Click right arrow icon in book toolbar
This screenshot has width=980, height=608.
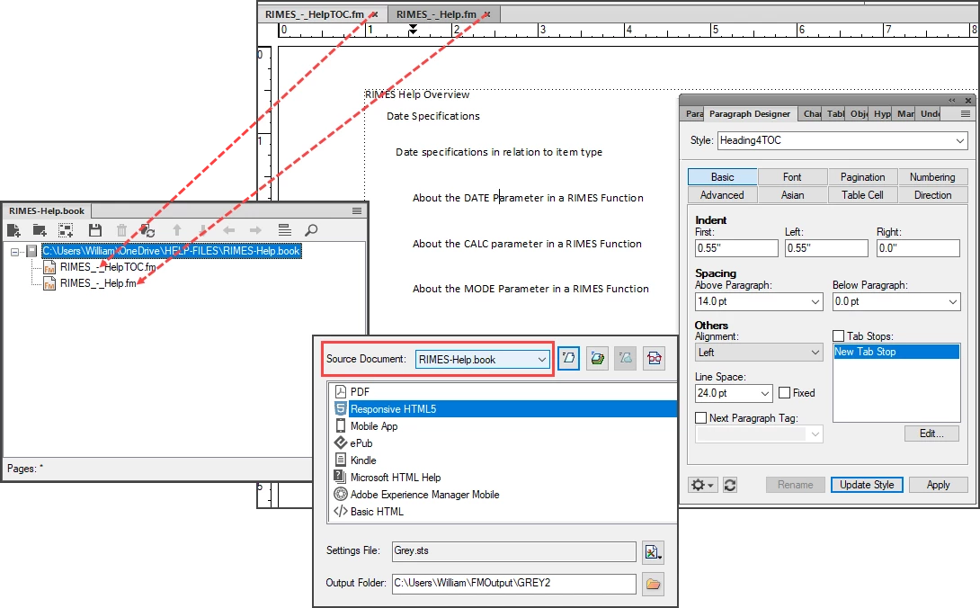pos(255,230)
